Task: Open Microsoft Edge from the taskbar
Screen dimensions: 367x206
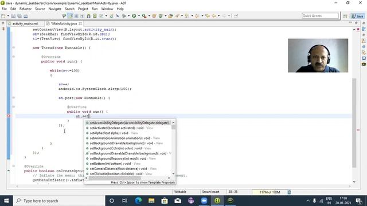Action: click(x=138, y=201)
